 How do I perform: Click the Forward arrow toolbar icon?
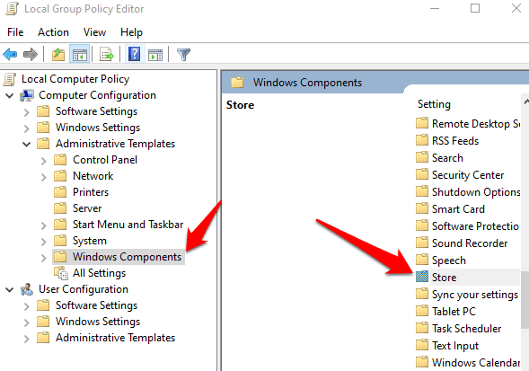(x=31, y=54)
